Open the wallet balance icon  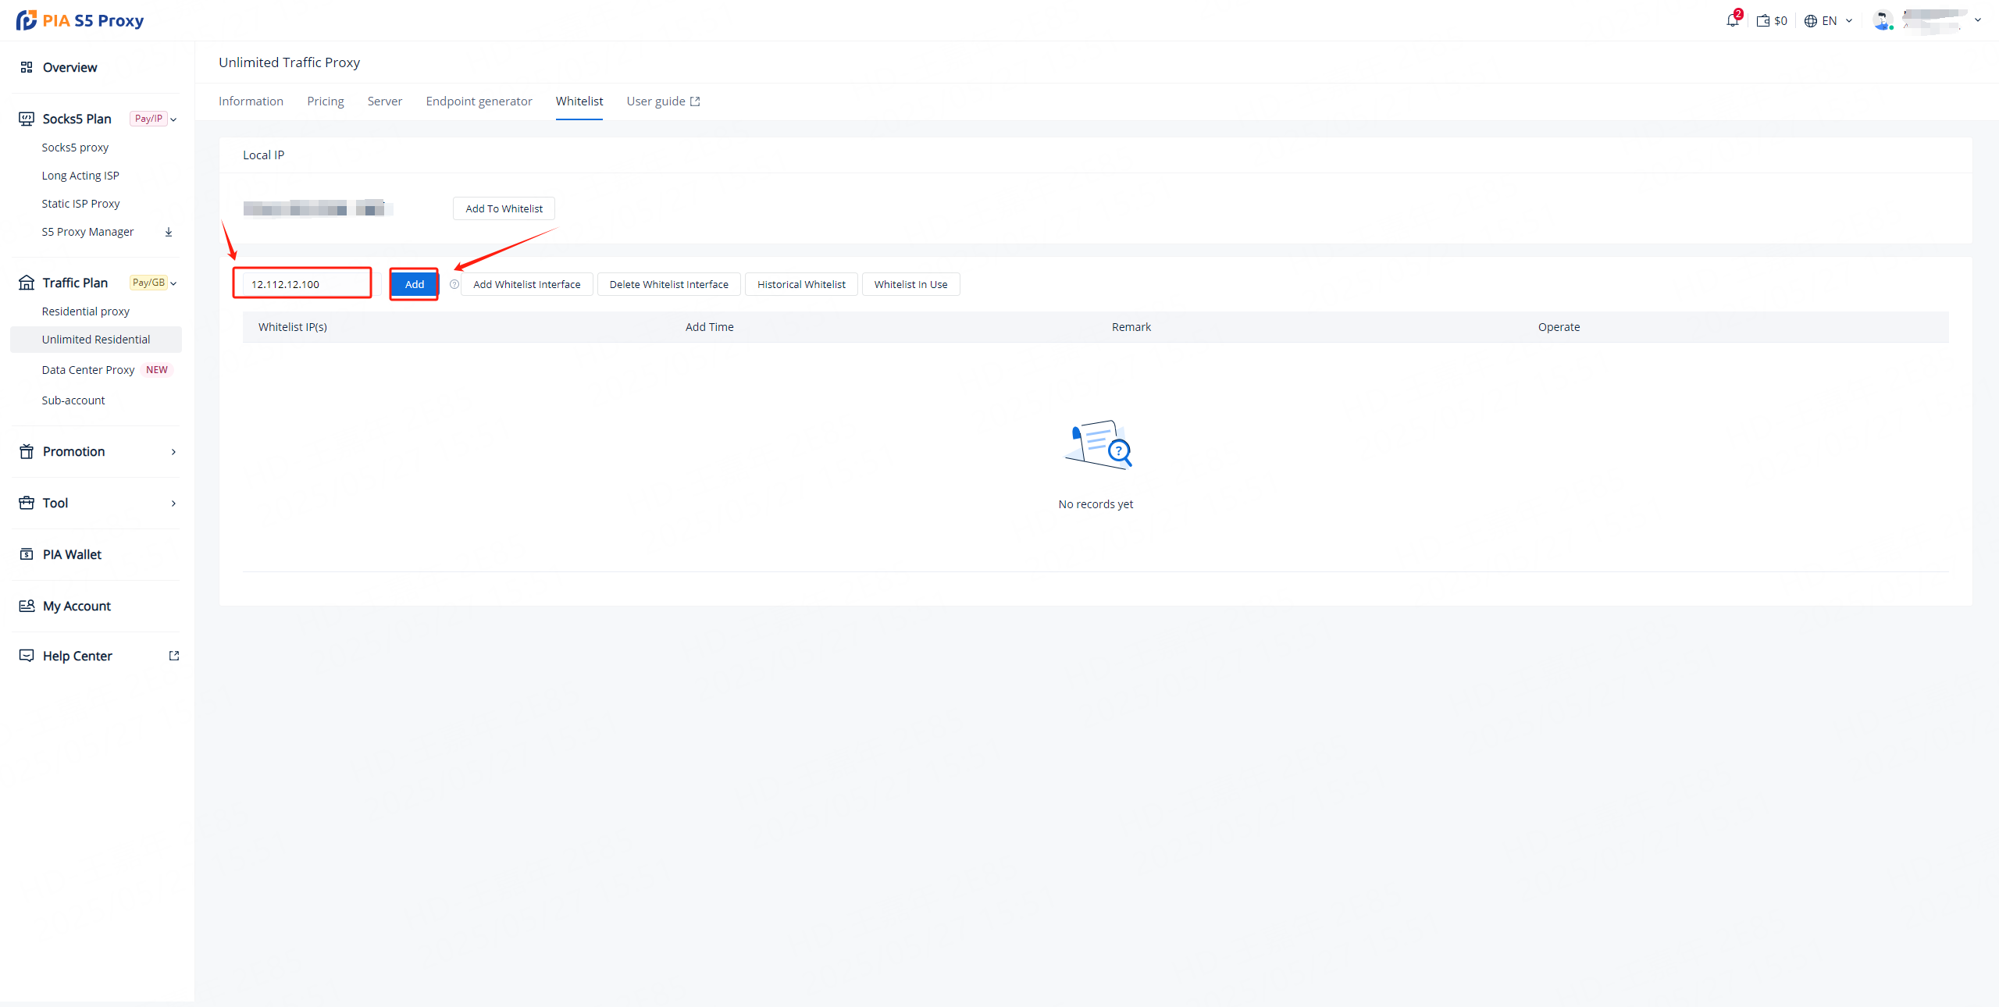(1762, 21)
